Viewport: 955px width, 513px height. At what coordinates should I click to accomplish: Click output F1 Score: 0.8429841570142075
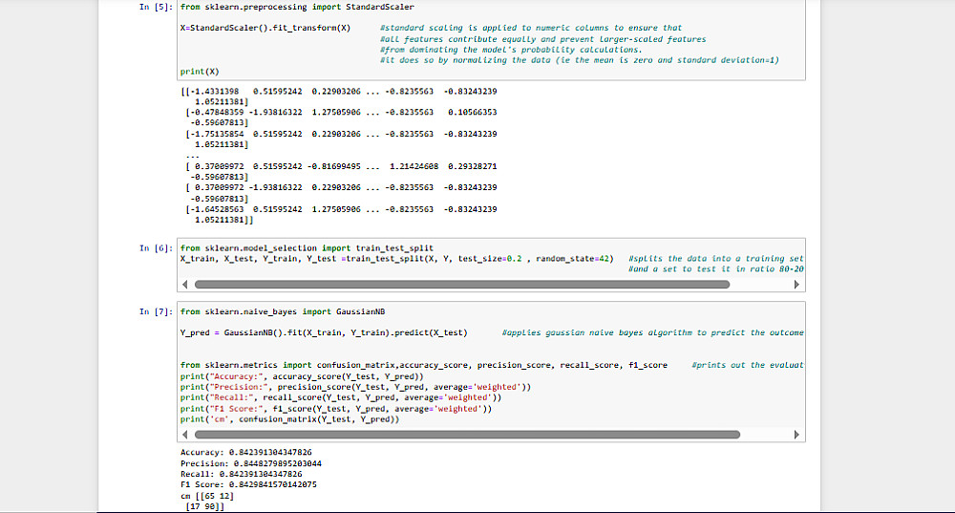tap(248, 485)
